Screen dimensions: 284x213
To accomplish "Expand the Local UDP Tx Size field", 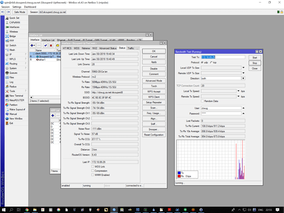I will point(243,68).
